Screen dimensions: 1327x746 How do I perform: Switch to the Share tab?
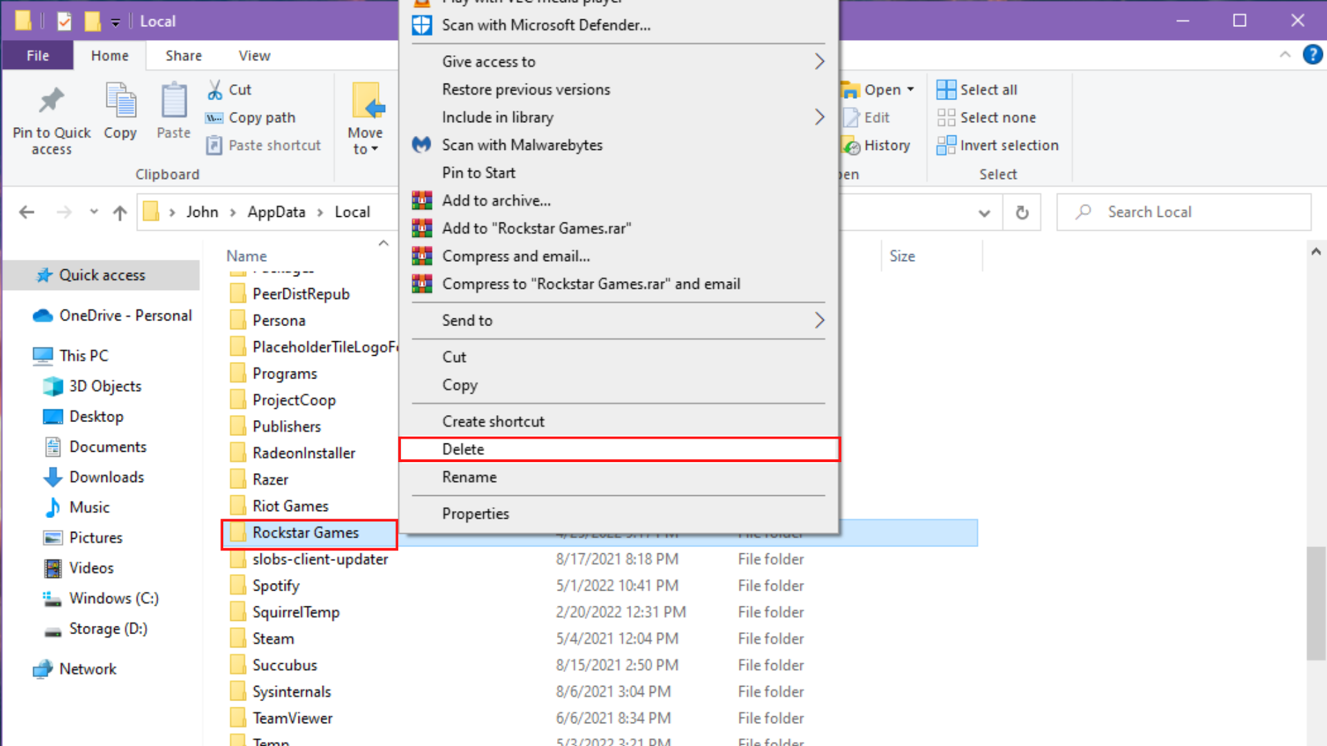(184, 55)
